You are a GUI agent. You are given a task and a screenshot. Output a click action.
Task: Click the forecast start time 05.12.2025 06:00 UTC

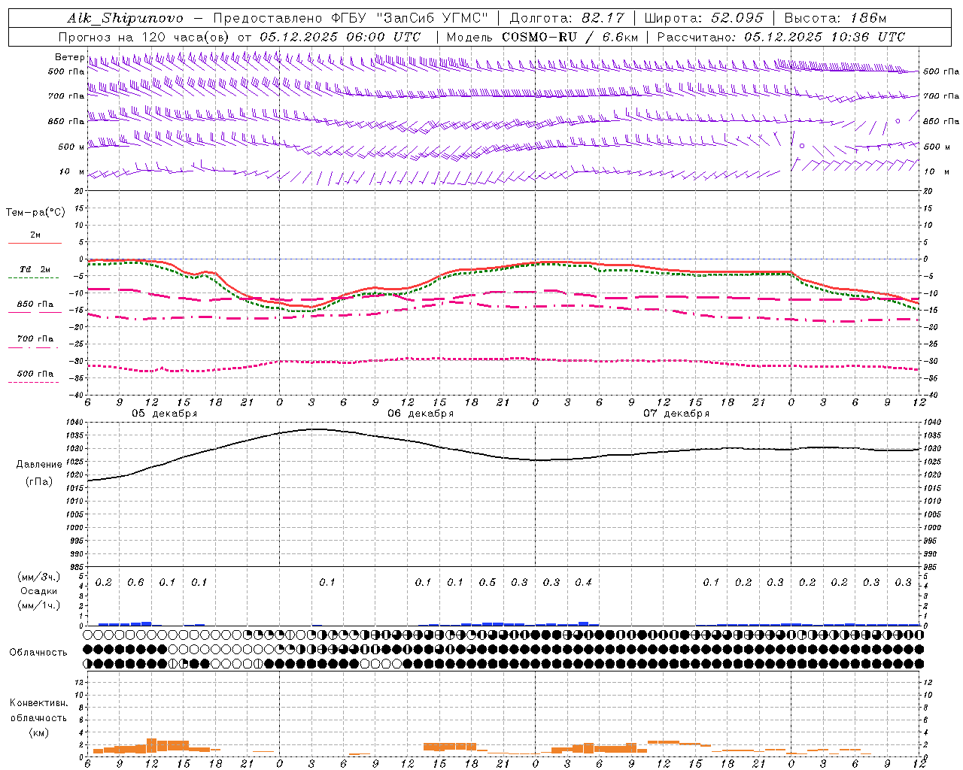point(340,37)
